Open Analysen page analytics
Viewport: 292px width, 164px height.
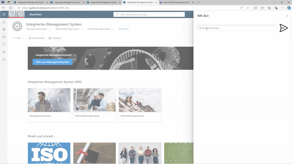pyautogui.click(x=54, y=38)
